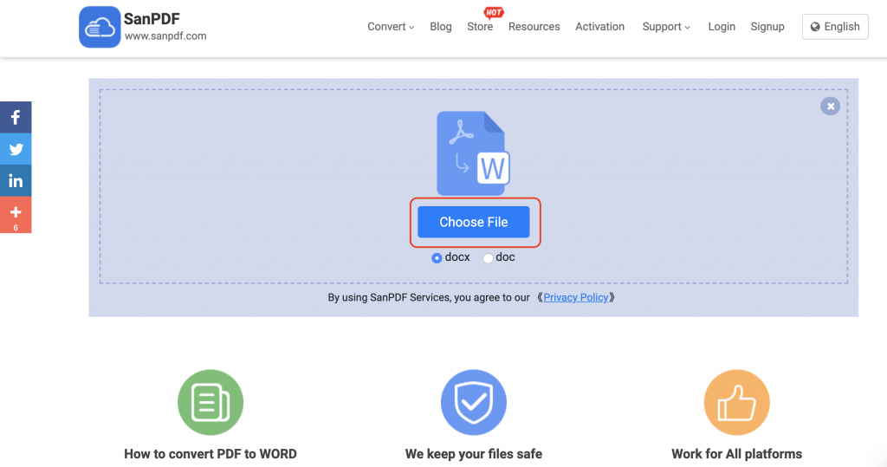Viewport: 887px width, 467px height.
Task: Click the green document icon
Action: point(210,403)
